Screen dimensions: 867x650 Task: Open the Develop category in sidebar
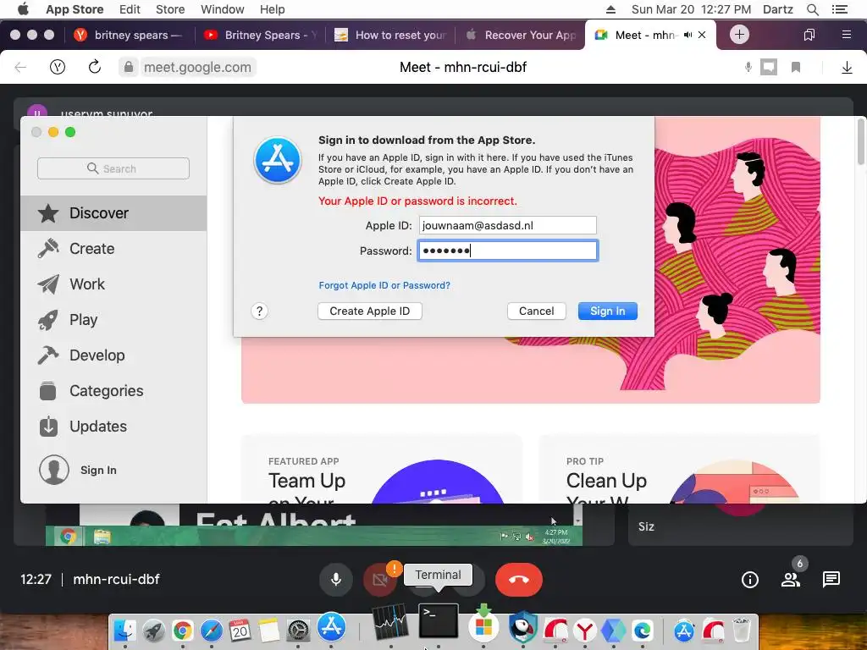tap(113, 355)
